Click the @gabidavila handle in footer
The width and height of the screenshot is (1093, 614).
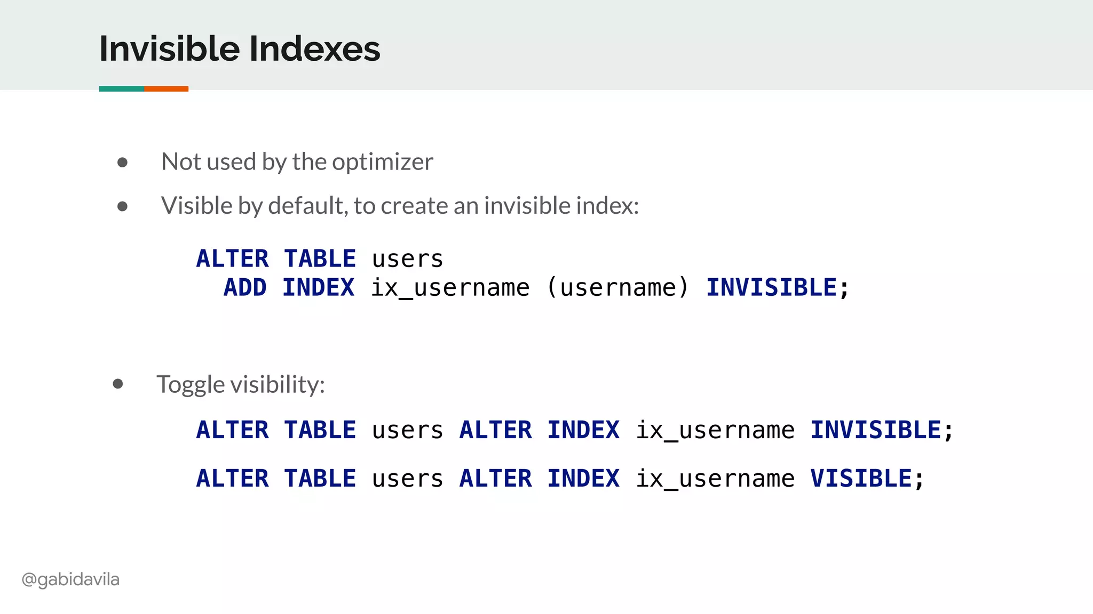[70, 579]
